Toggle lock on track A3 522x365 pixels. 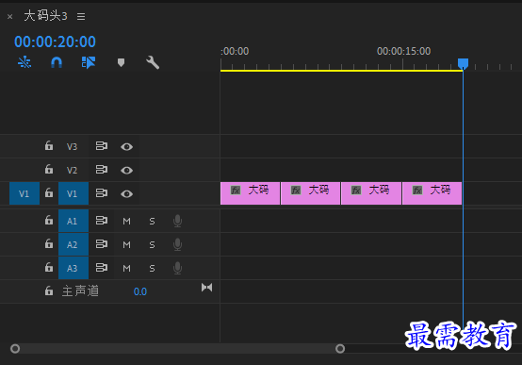(x=49, y=267)
